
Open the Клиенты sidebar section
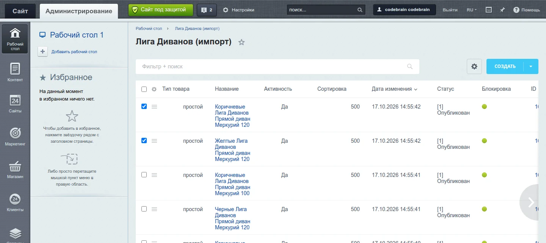15,202
